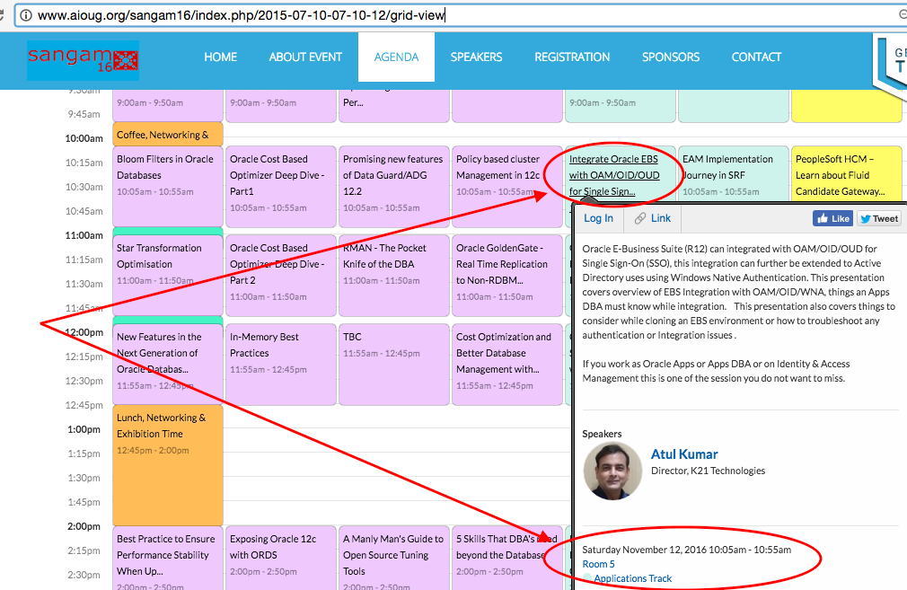This screenshot has height=590, width=907.
Task: Open In-Memory Best Practices session
Action: pyautogui.click(x=280, y=365)
